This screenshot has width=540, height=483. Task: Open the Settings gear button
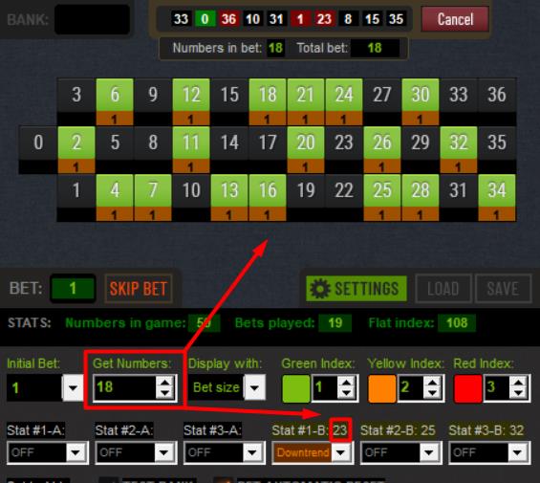pos(356,289)
